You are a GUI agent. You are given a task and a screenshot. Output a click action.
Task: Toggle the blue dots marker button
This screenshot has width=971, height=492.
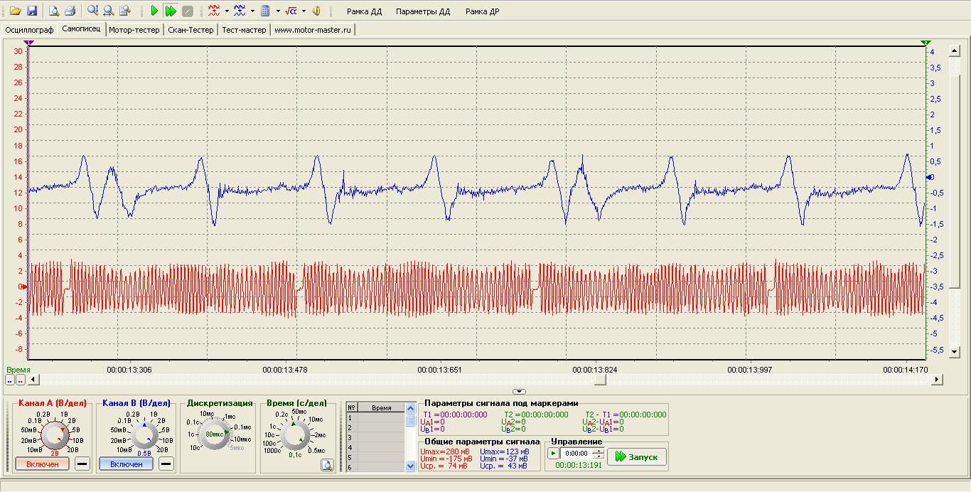point(10,380)
